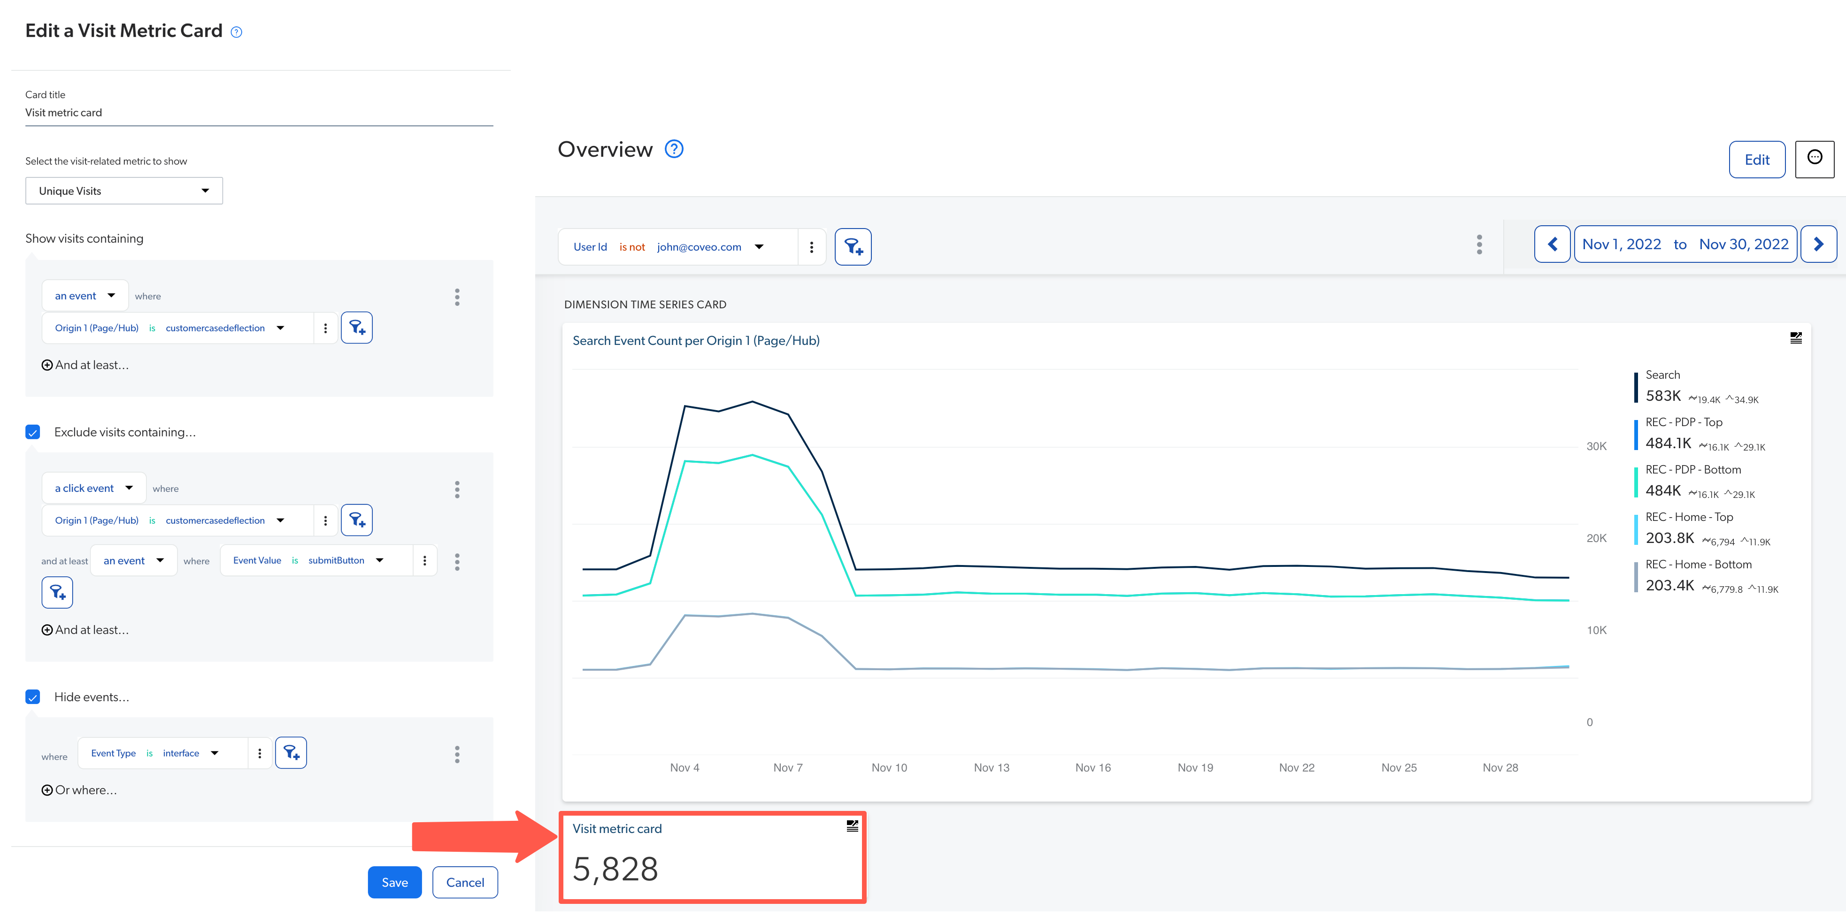Toggle the Exclude visits containing checkbox

coord(32,432)
